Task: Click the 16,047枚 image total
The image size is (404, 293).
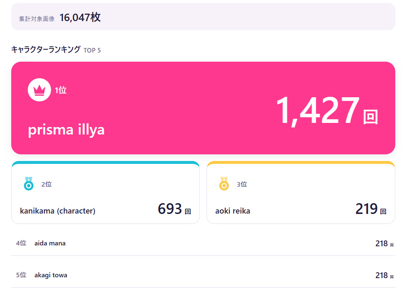Action: (80, 17)
